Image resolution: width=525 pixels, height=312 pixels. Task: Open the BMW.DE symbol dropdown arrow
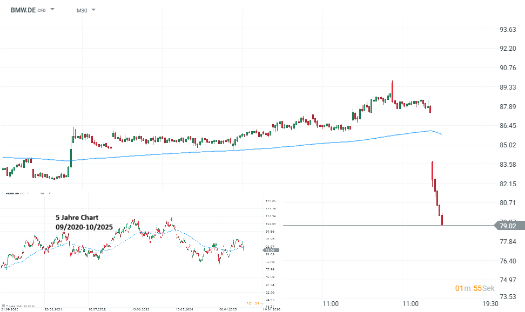(52, 10)
